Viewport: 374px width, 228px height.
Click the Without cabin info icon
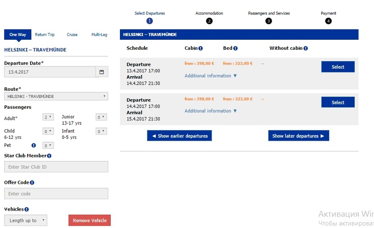pyautogui.click(x=306, y=48)
